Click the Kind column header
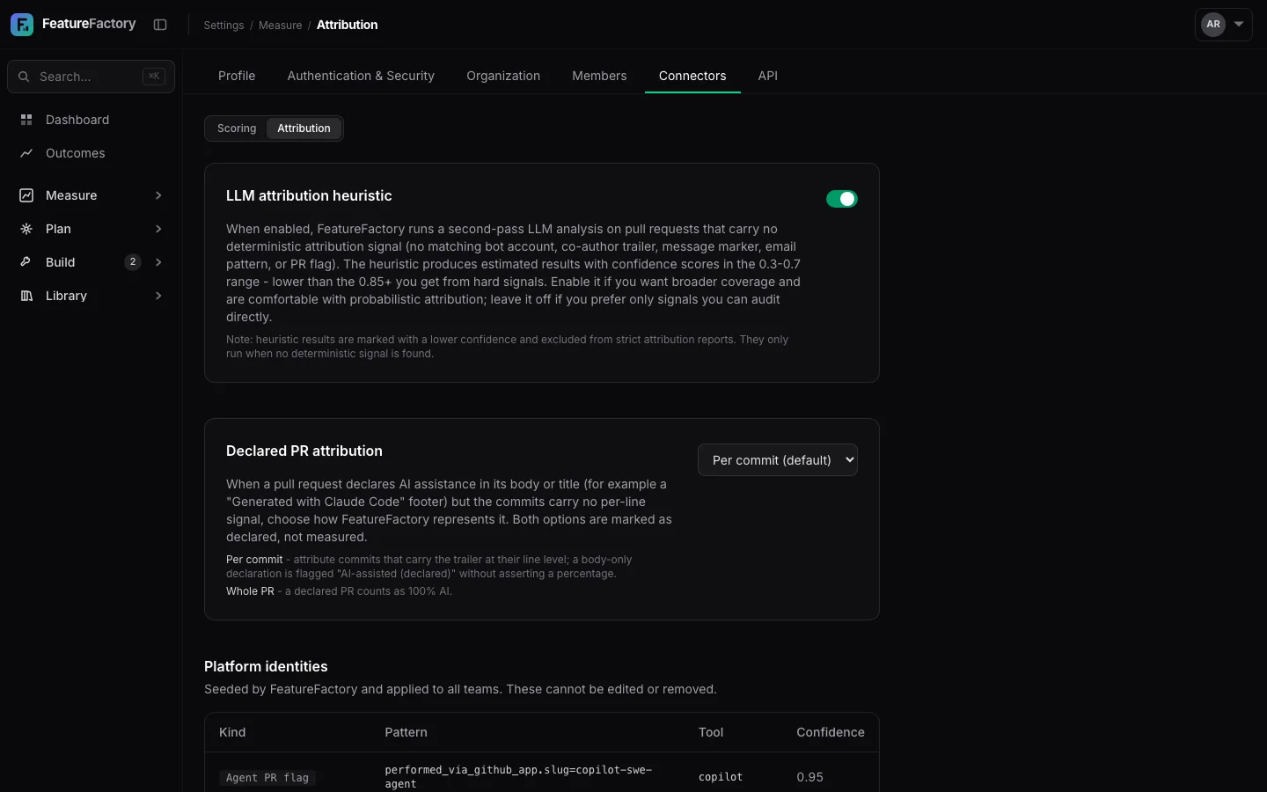Image resolution: width=1267 pixels, height=792 pixels. coord(232,732)
